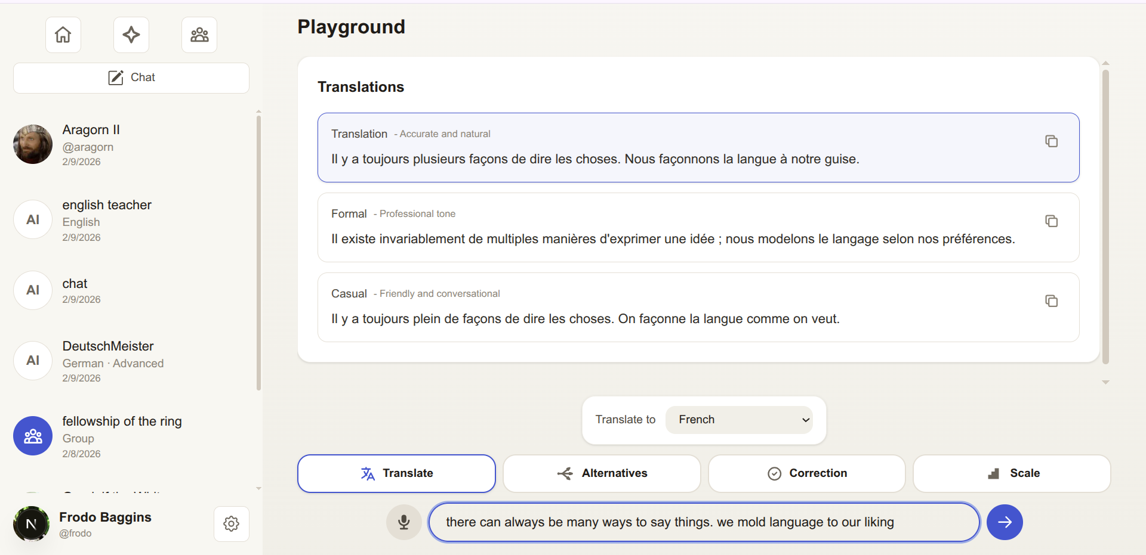Click the Translations section heading
This screenshot has width=1146, height=555.
tap(361, 87)
